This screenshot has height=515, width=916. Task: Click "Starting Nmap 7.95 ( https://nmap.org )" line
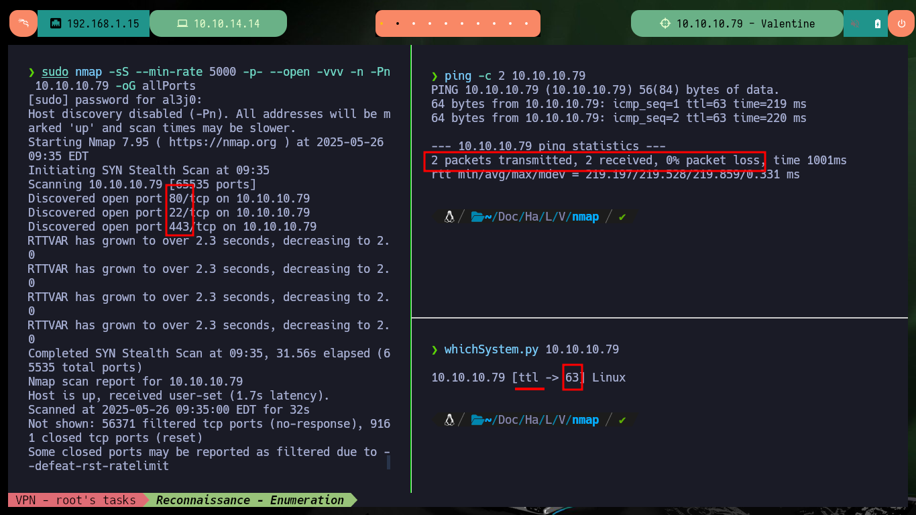(206, 142)
